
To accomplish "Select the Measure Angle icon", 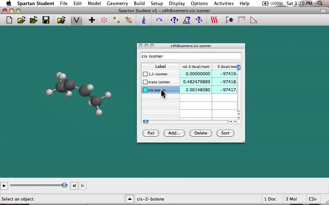I will click(187, 20).
